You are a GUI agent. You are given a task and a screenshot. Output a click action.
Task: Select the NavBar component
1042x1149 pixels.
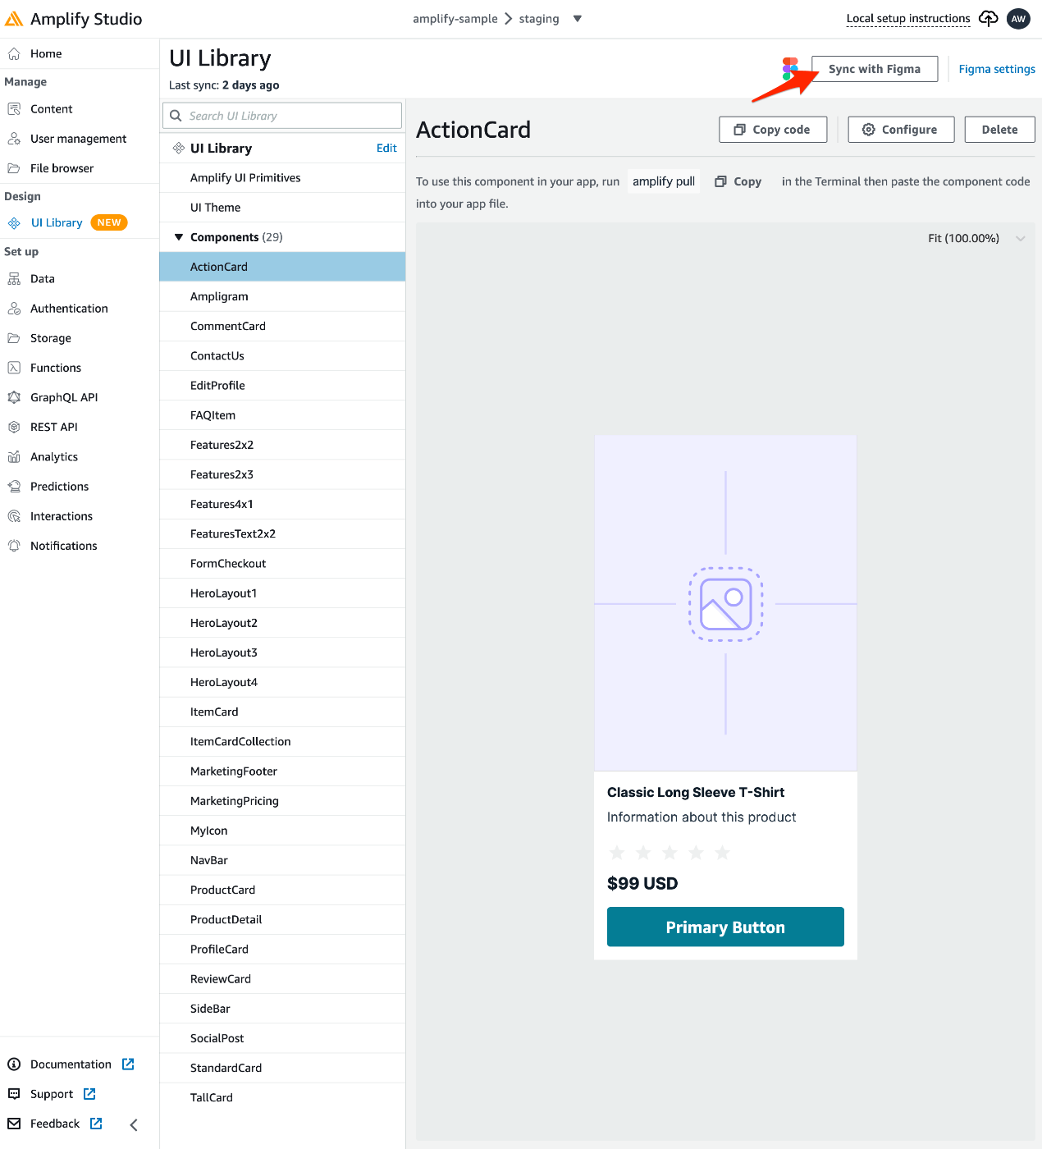(x=282, y=860)
